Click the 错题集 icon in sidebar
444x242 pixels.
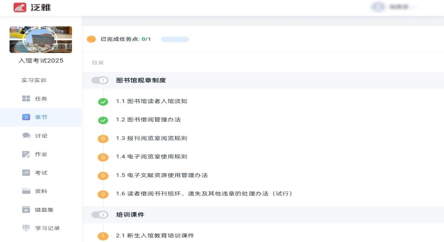tap(26, 210)
